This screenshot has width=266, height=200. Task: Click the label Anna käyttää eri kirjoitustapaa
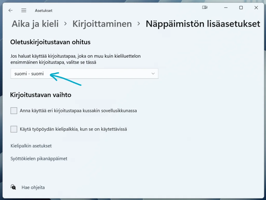[x=78, y=111]
